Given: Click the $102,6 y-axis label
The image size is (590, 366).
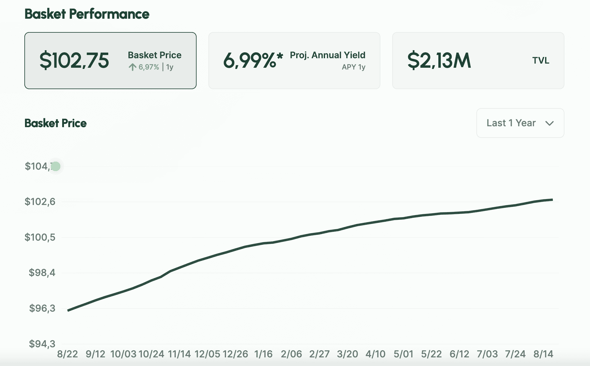Looking at the screenshot, I should pyautogui.click(x=40, y=202).
